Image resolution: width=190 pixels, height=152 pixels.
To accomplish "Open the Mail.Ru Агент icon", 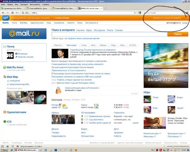I will click(x=5, y=67).
